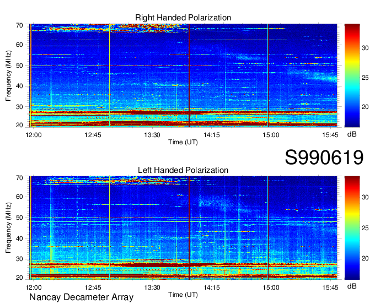
Task: Click the 'dB' unit label of top color bar
Action: pyautogui.click(x=352, y=134)
